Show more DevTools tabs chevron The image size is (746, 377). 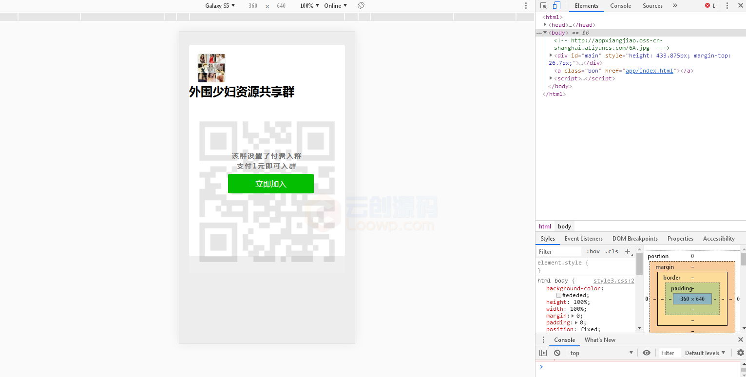point(675,6)
